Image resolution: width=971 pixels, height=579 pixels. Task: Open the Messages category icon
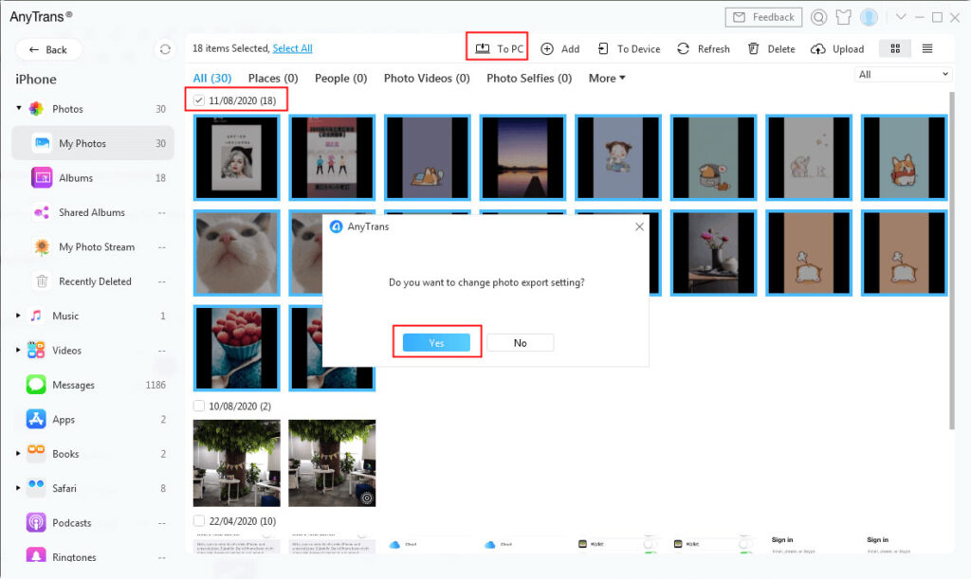36,385
